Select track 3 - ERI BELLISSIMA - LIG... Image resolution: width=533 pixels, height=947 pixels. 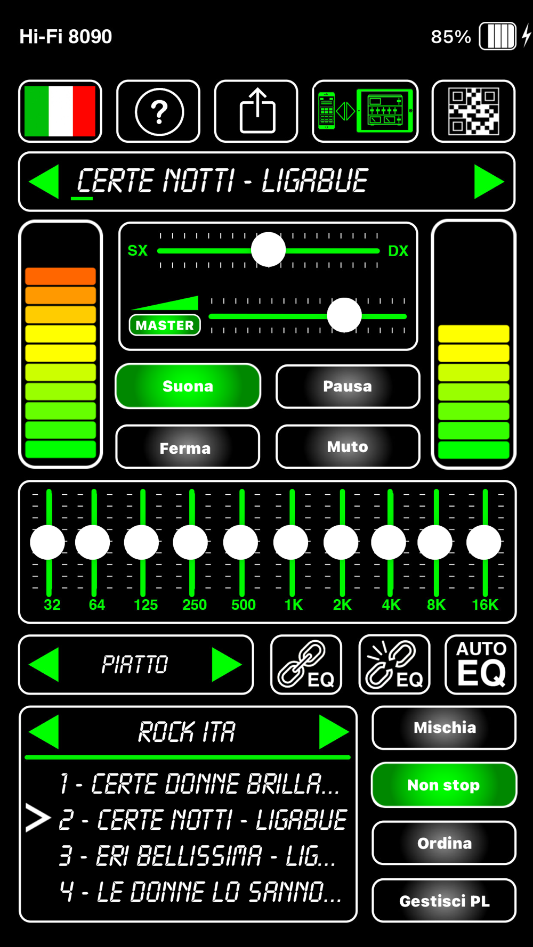(197, 856)
